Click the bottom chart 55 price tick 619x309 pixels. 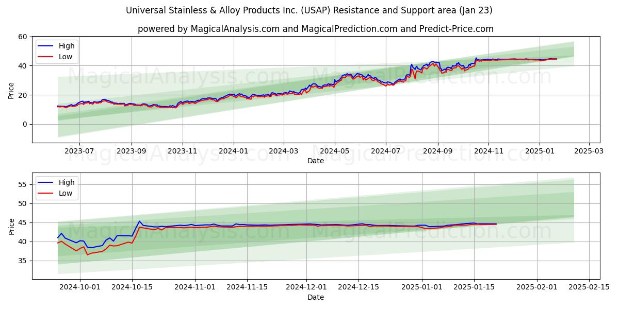click(x=24, y=184)
